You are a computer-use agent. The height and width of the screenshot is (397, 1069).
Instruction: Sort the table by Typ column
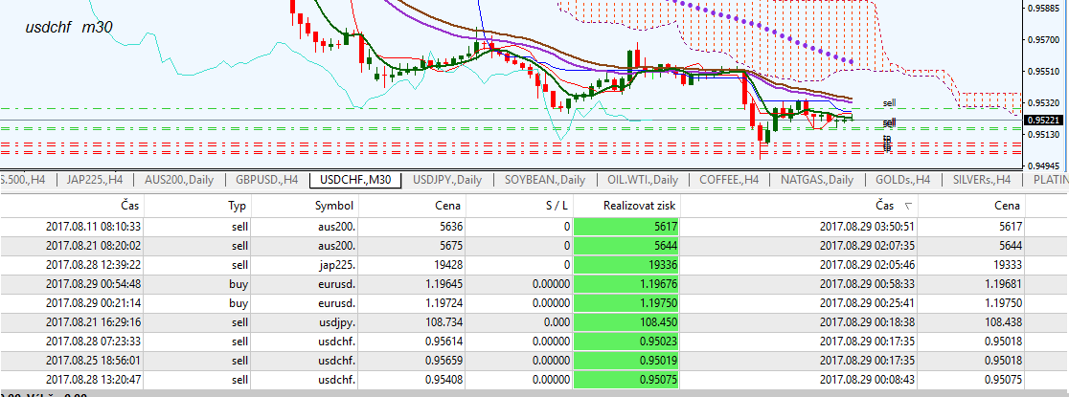pos(238,206)
